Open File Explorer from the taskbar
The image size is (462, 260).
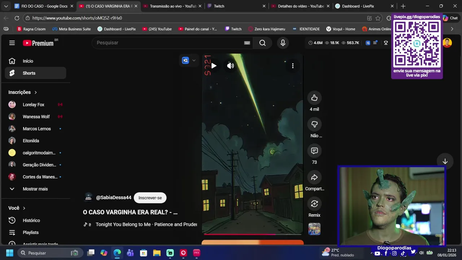pyautogui.click(x=157, y=253)
